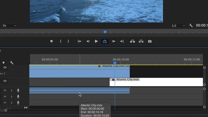Open Program Monitor settings wrench
Screen dimensions: 208x117
pyautogui.click(x=191, y=25)
